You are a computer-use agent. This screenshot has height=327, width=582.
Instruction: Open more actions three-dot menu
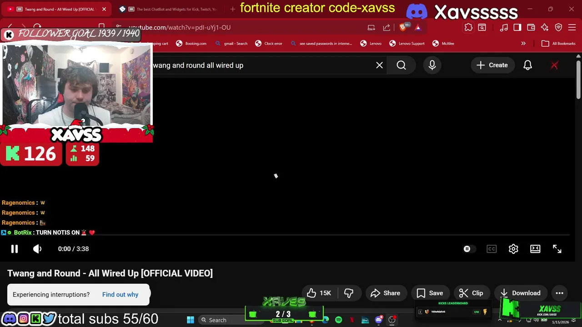click(559, 293)
